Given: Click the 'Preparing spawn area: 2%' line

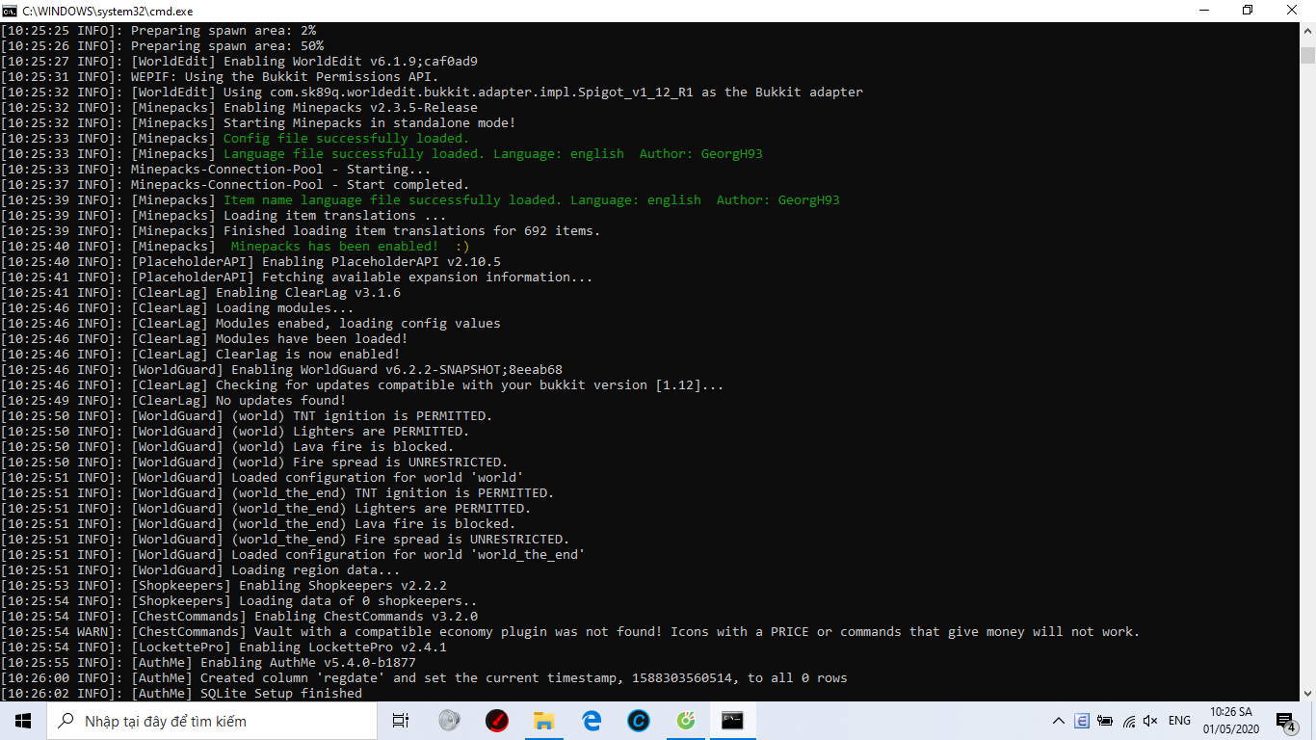Looking at the screenshot, I should [158, 31].
